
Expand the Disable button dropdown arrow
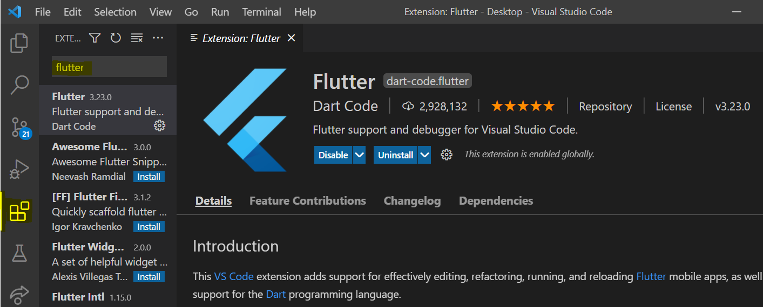[360, 155]
